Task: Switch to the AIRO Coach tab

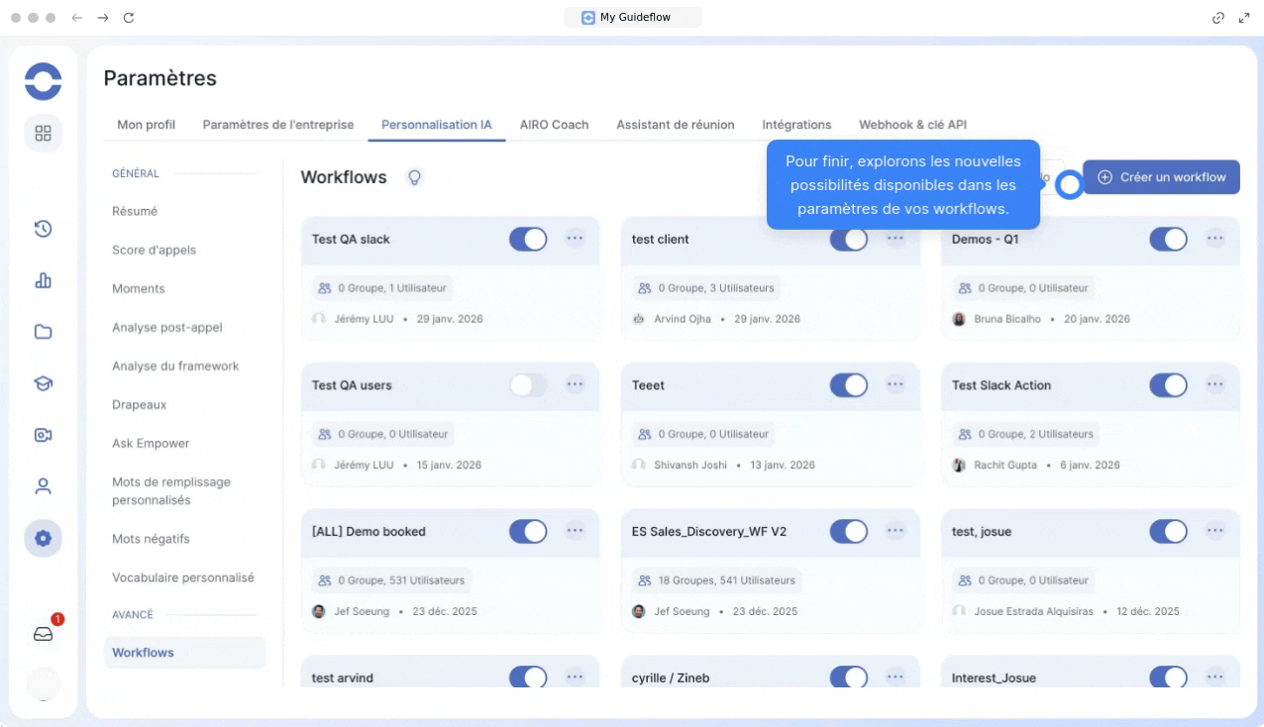Action: point(554,125)
